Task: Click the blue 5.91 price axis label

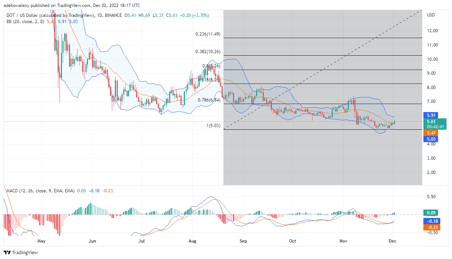Action: (x=430, y=115)
